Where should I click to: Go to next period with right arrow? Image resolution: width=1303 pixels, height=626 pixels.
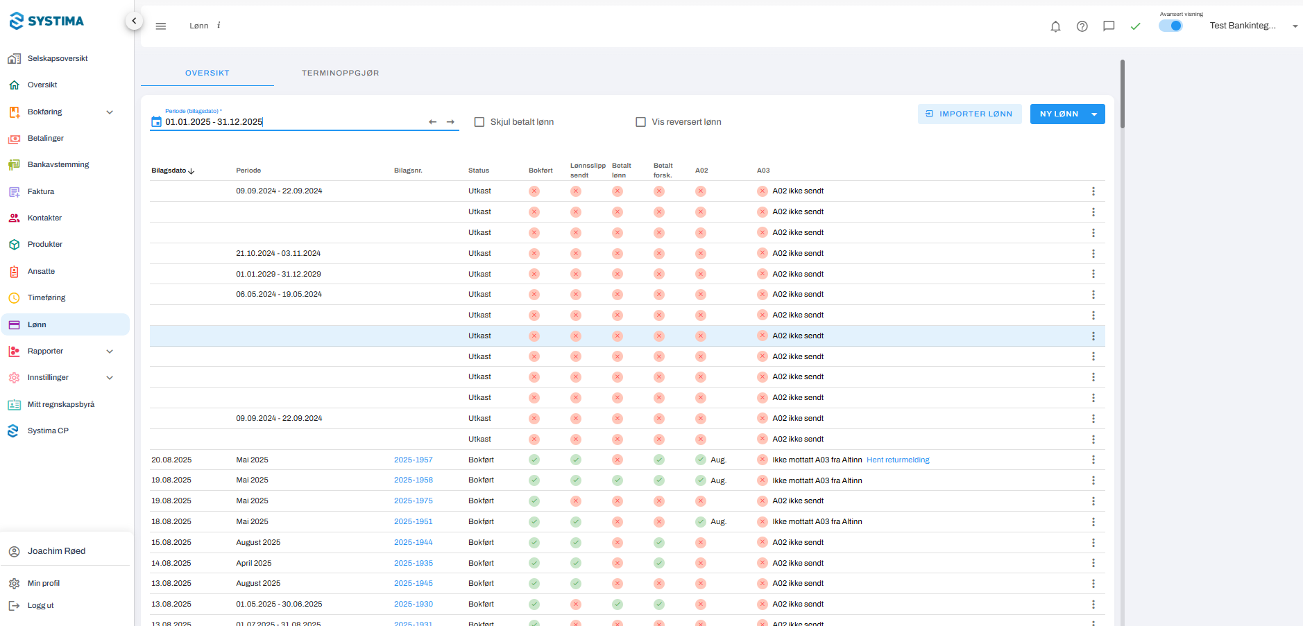[x=450, y=122]
